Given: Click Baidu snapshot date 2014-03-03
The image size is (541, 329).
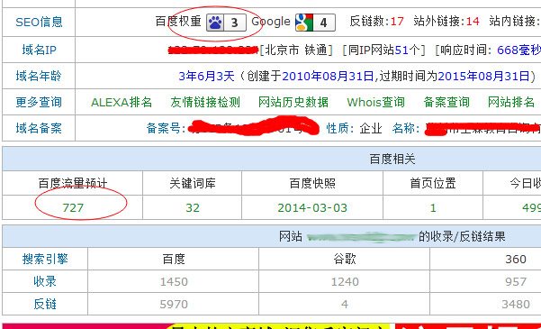Looking at the screenshot, I should tap(312, 207).
